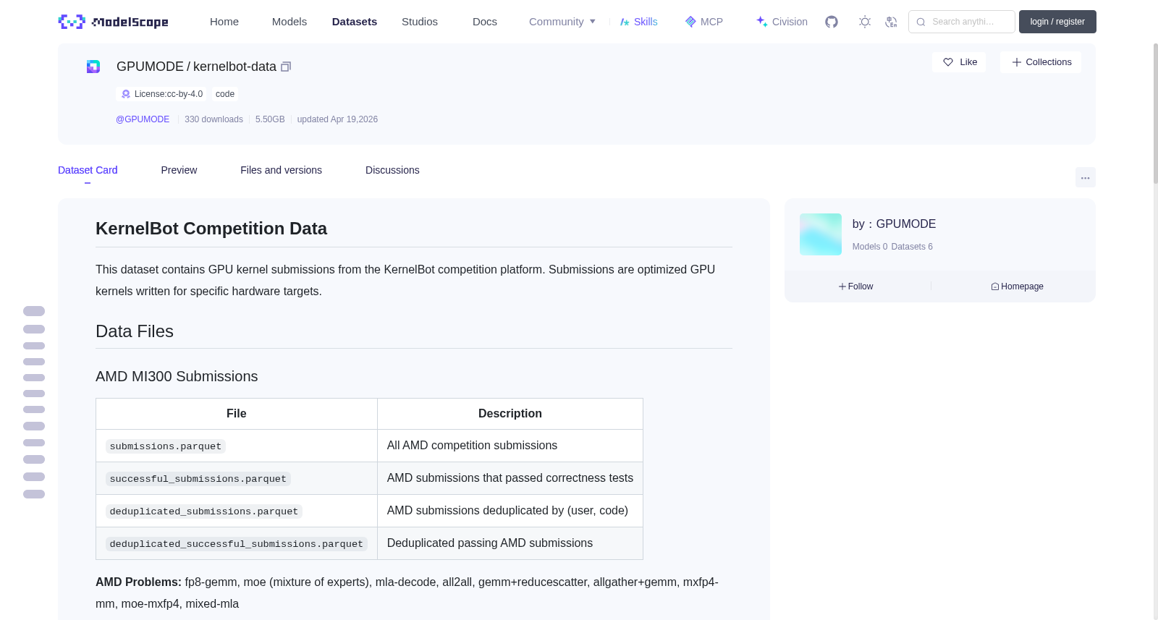Viewport: 1158px width, 620px height.
Task: Click the updated Apr 19,2026 text
Action: 337,119
